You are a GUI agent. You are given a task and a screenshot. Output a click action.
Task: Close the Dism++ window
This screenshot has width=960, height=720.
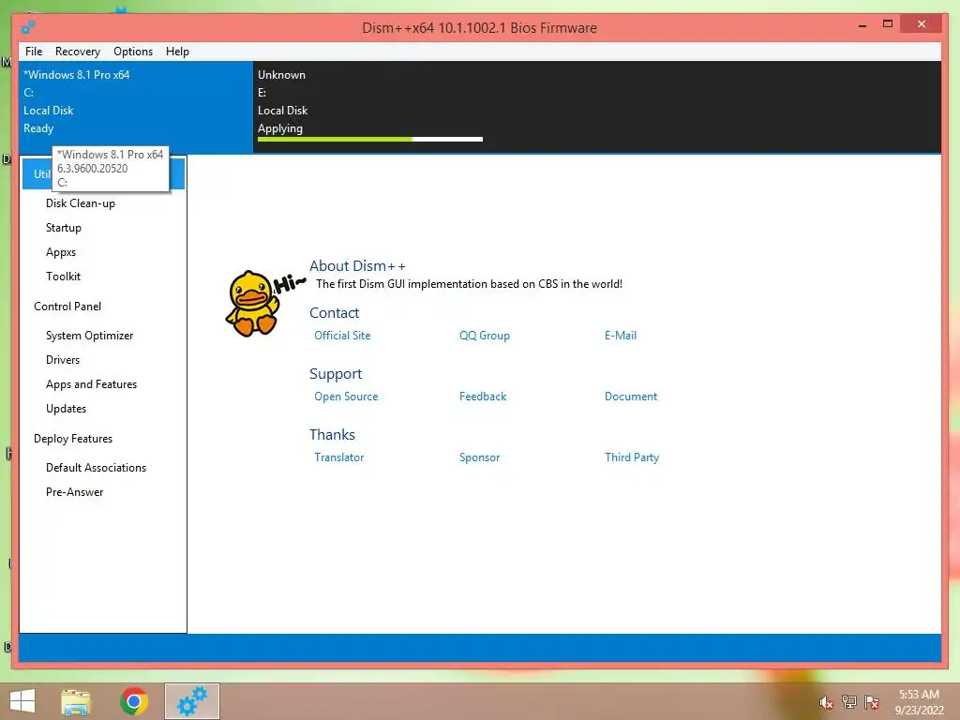[922, 24]
